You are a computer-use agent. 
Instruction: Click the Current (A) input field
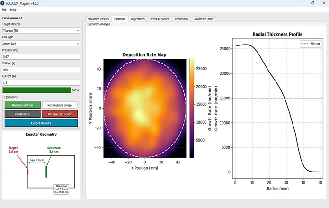point(41,83)
